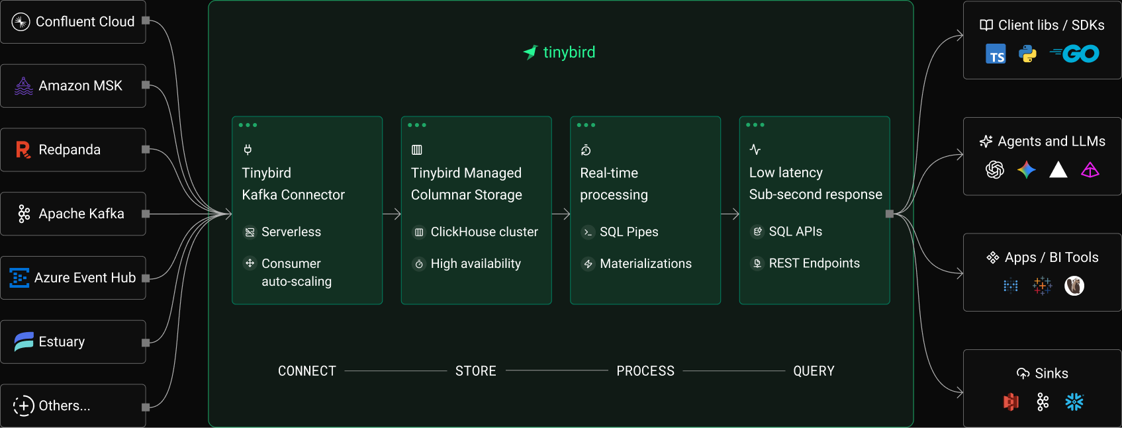Click the Estuary logo icon
Viewport: 1122px width, 428px height.
click(24, 342)
